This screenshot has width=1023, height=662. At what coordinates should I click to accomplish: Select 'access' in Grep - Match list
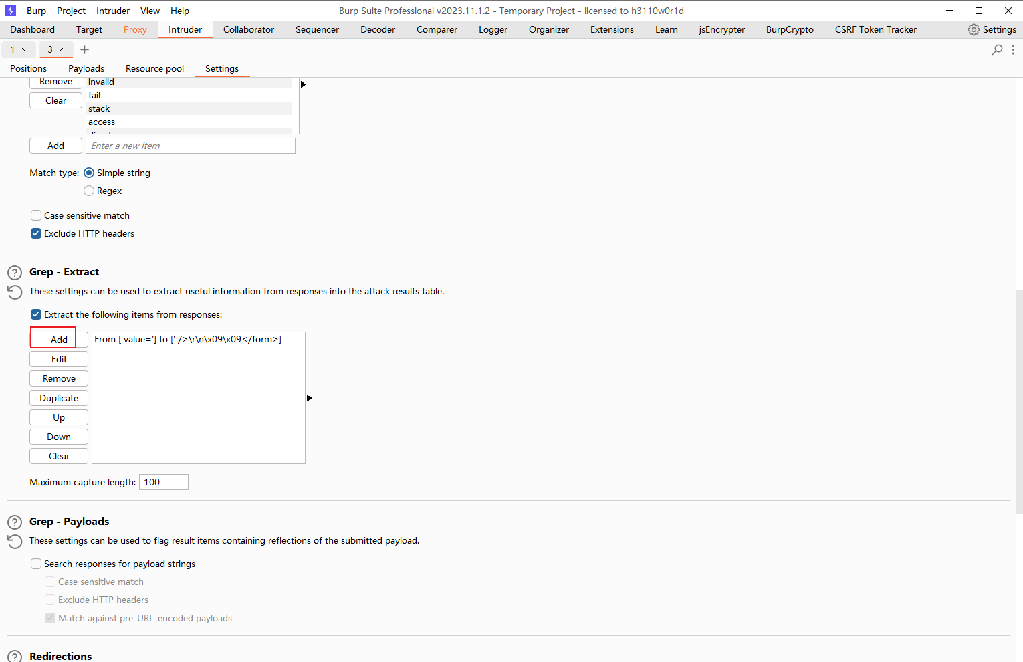click(189, 122)
